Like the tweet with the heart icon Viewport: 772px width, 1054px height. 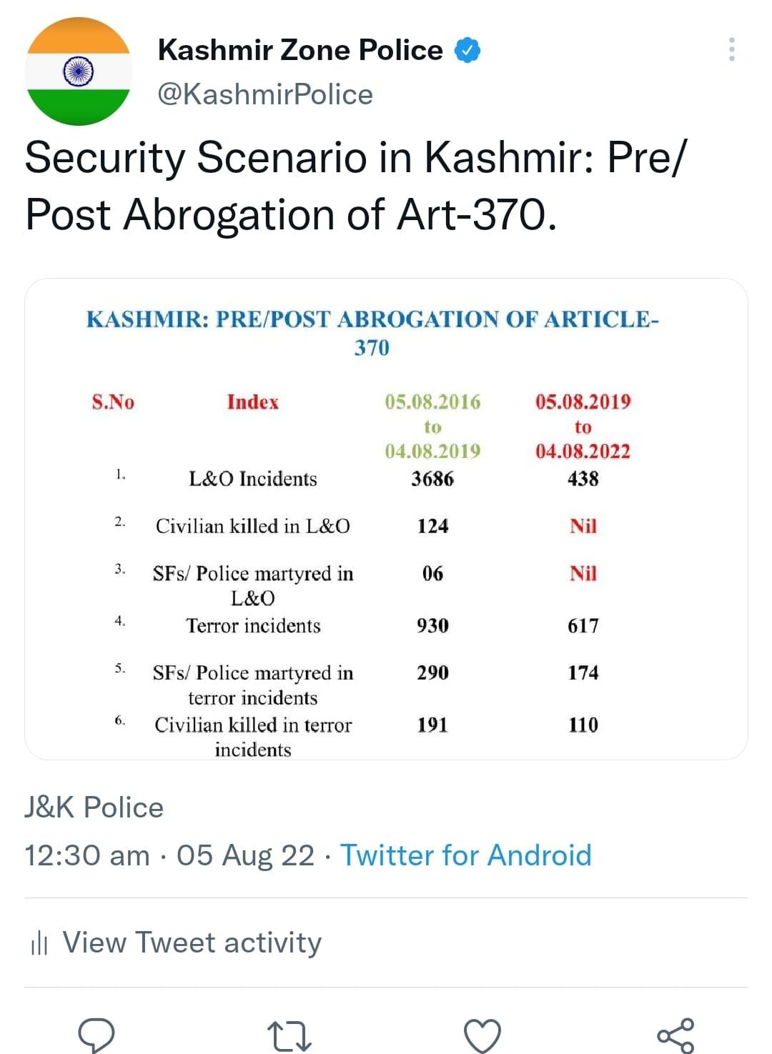(x=482, y=1035)
